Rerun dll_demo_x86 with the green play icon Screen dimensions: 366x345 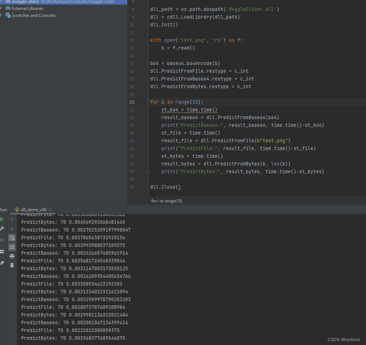pos(2,219)
